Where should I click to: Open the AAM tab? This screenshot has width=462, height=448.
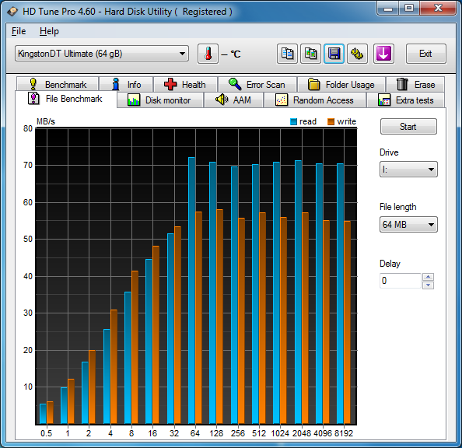(233, 100)
